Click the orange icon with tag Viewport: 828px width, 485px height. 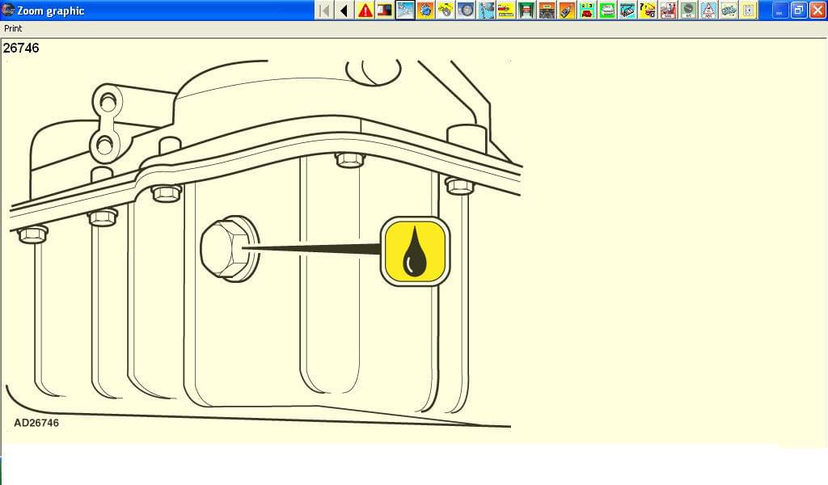coord(567,10)
